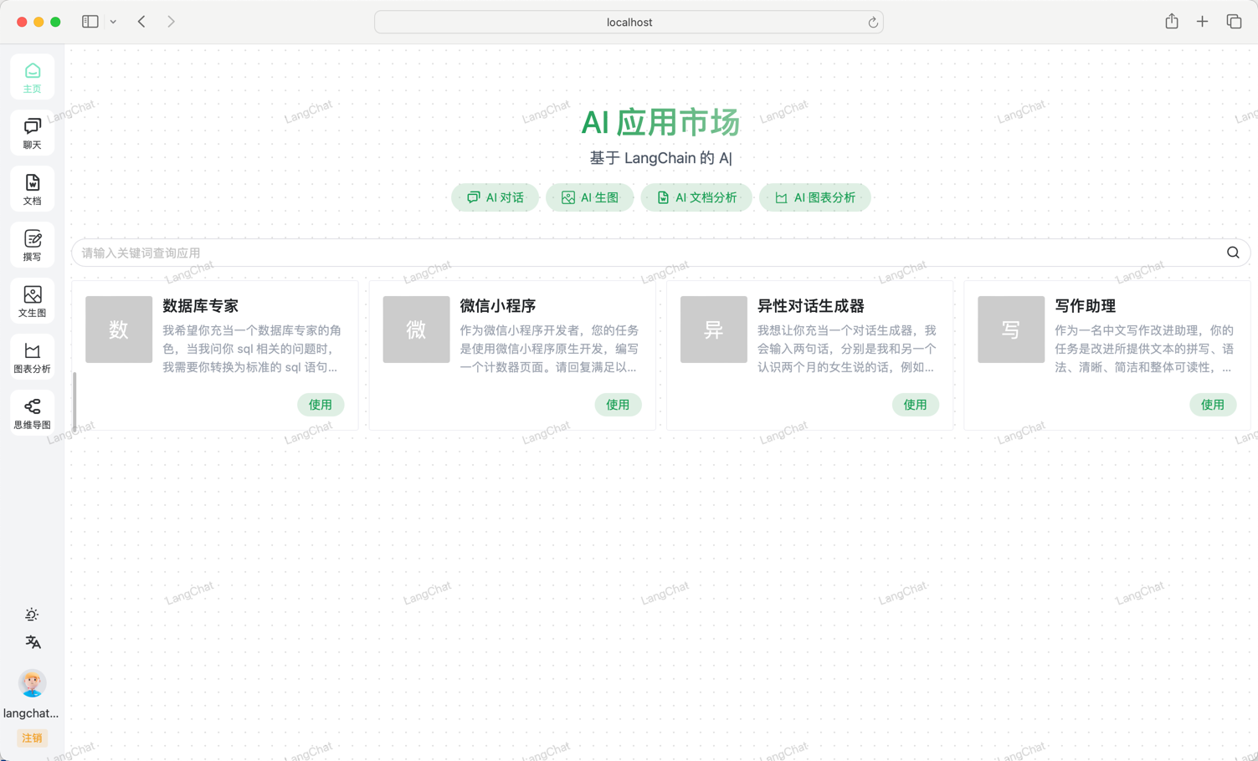
Task: Go to the 撰写 writing tool
Action: pos(32,245)
